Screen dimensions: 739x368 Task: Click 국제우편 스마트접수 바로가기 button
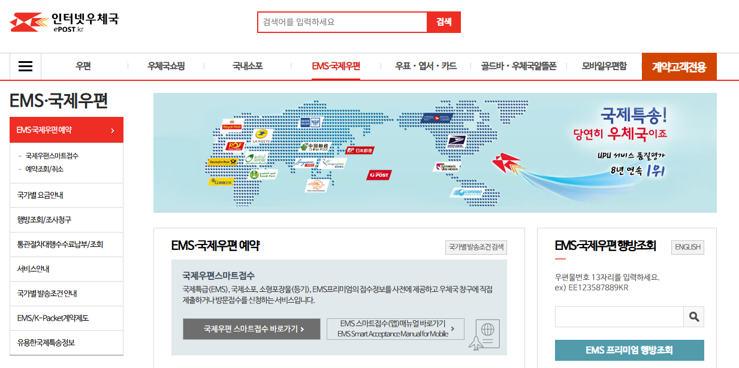[x=252, y=329]
